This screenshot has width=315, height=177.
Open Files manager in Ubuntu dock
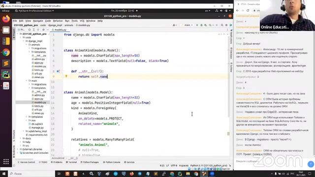point(6,30)
